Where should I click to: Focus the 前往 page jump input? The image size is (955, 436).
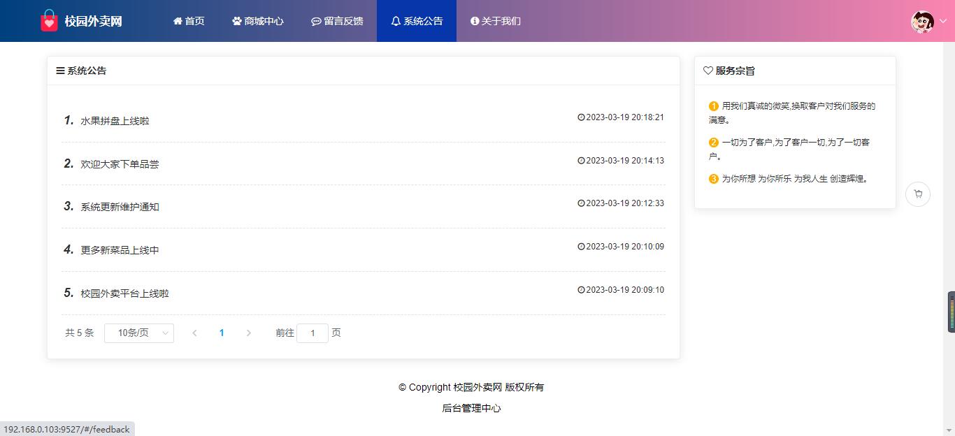click(313, 333)
